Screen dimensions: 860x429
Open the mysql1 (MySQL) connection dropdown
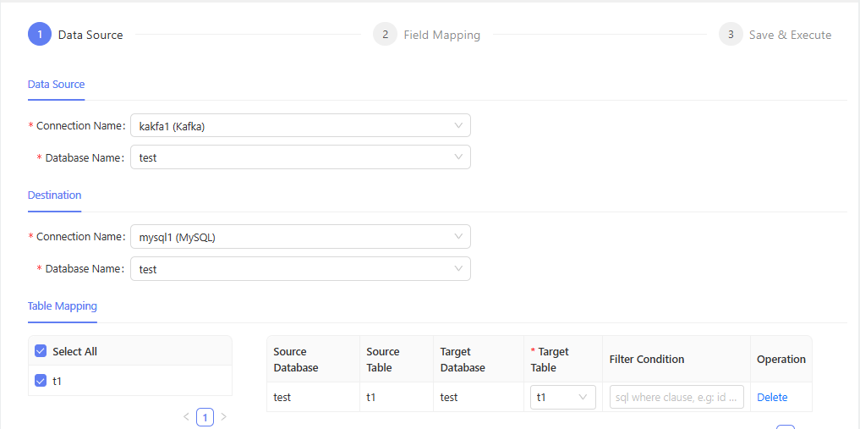coord(300,237)
